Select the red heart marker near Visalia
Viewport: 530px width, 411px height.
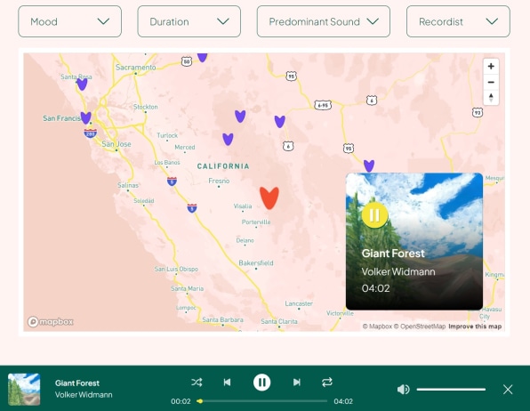tap(269, 197)
